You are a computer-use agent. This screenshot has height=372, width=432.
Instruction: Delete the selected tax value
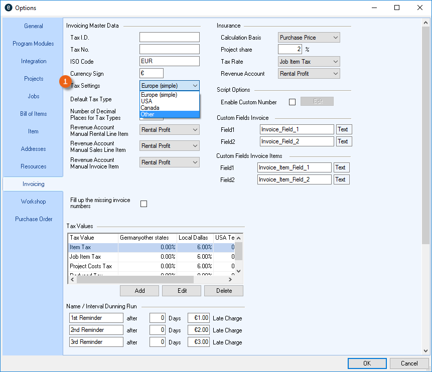(x=224, y=291)
